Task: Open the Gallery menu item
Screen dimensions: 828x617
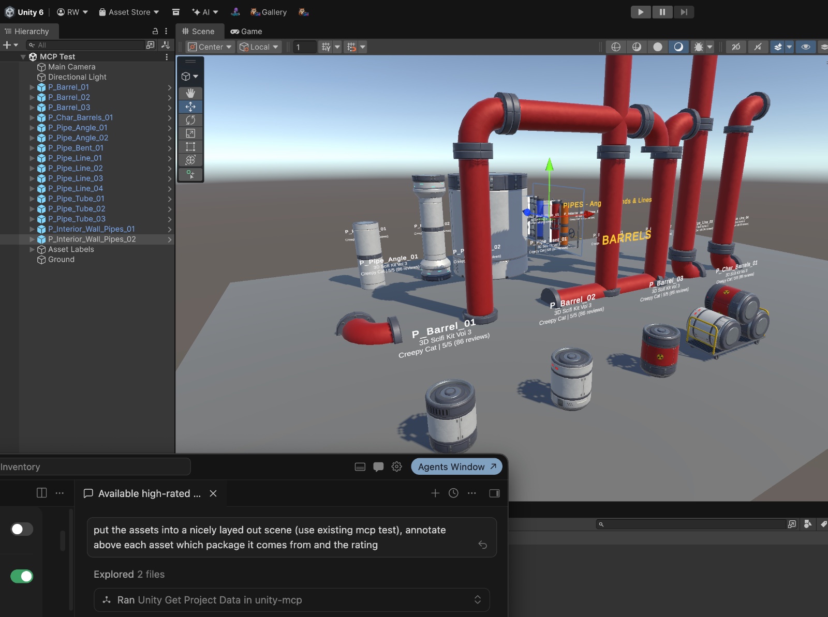Action: (x=269, y=12)
